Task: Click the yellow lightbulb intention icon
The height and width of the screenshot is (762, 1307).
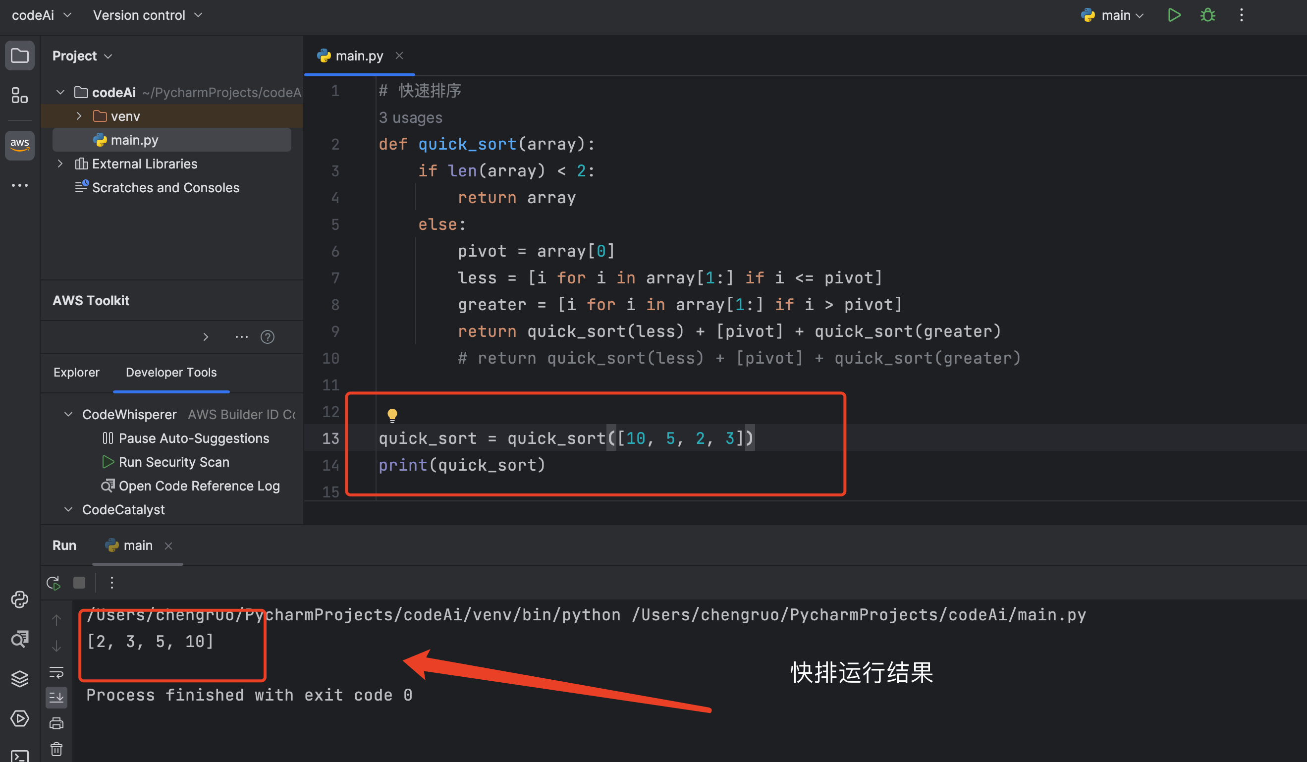Action: coord(392,415)
